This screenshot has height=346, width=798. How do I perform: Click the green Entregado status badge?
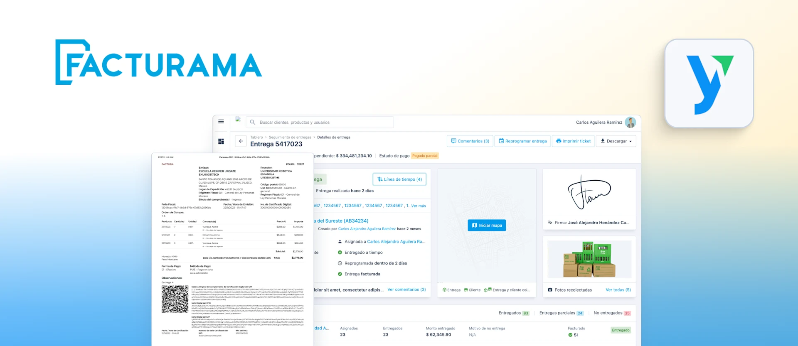coord(621,330)
